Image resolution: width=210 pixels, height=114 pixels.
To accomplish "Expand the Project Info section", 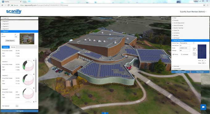I will (x=19, y=18).
